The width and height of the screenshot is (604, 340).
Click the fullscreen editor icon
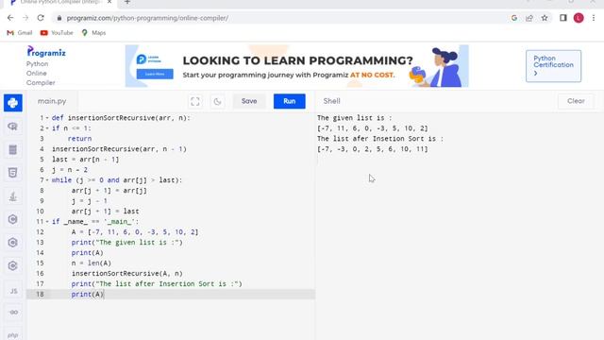pos(195,101)
